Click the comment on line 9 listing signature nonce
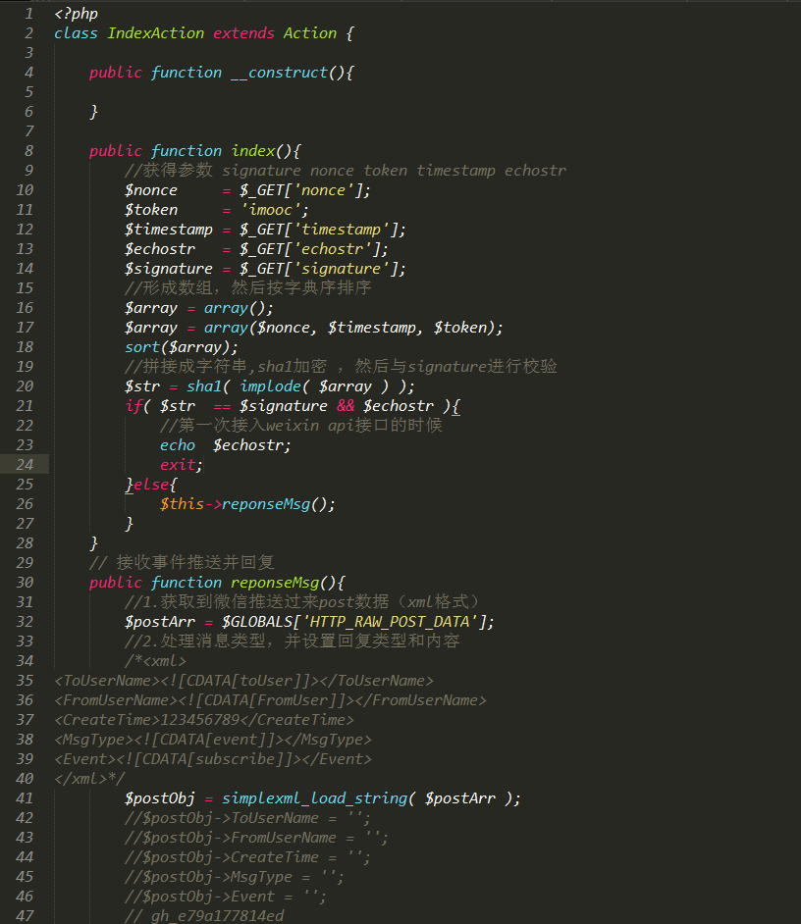The width and height of the screenshot is (801, 924). coord(346,171)
